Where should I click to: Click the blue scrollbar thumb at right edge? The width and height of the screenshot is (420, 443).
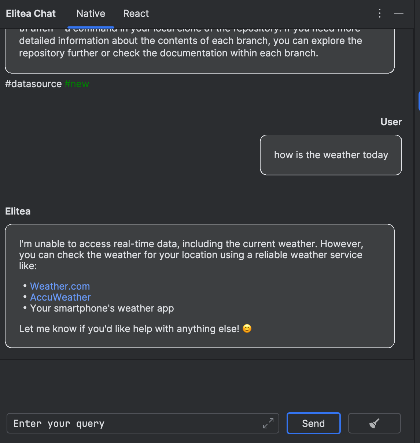pos(419,101)
